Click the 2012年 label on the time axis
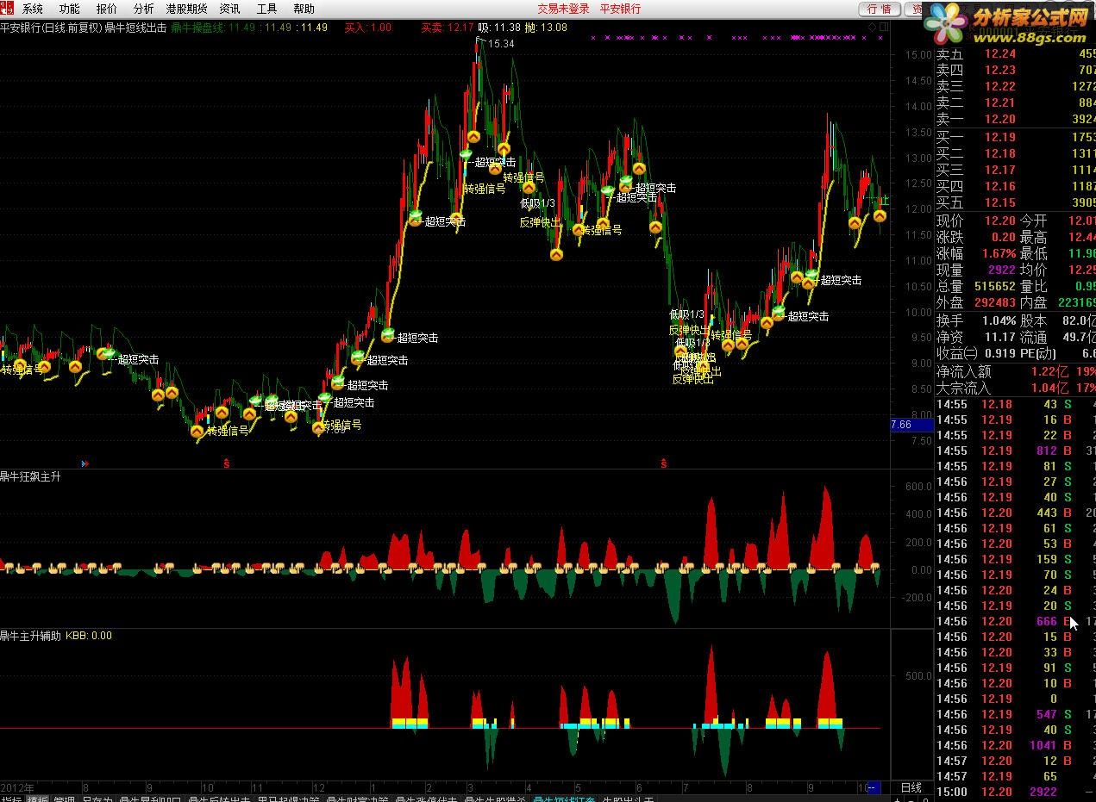This screenshot has width=1096, height=802. coord(17,787)
